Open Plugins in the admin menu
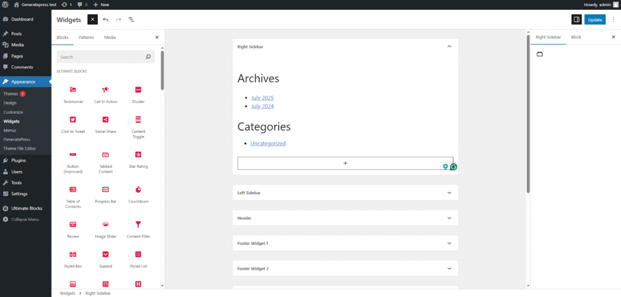This screenshot has height=297, width=621. [x=18, y=161]
